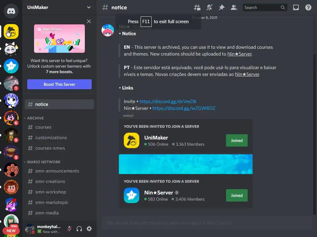Toggle the member list

(234, 7)
